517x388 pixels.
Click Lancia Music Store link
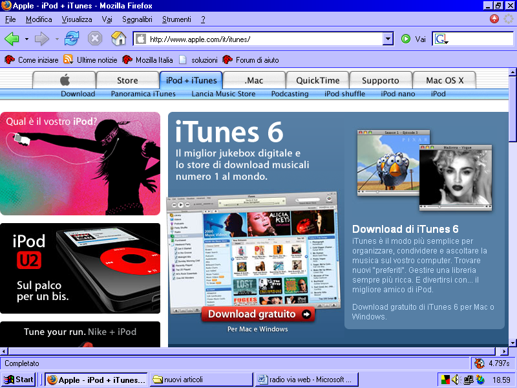[x=223, y=94]
